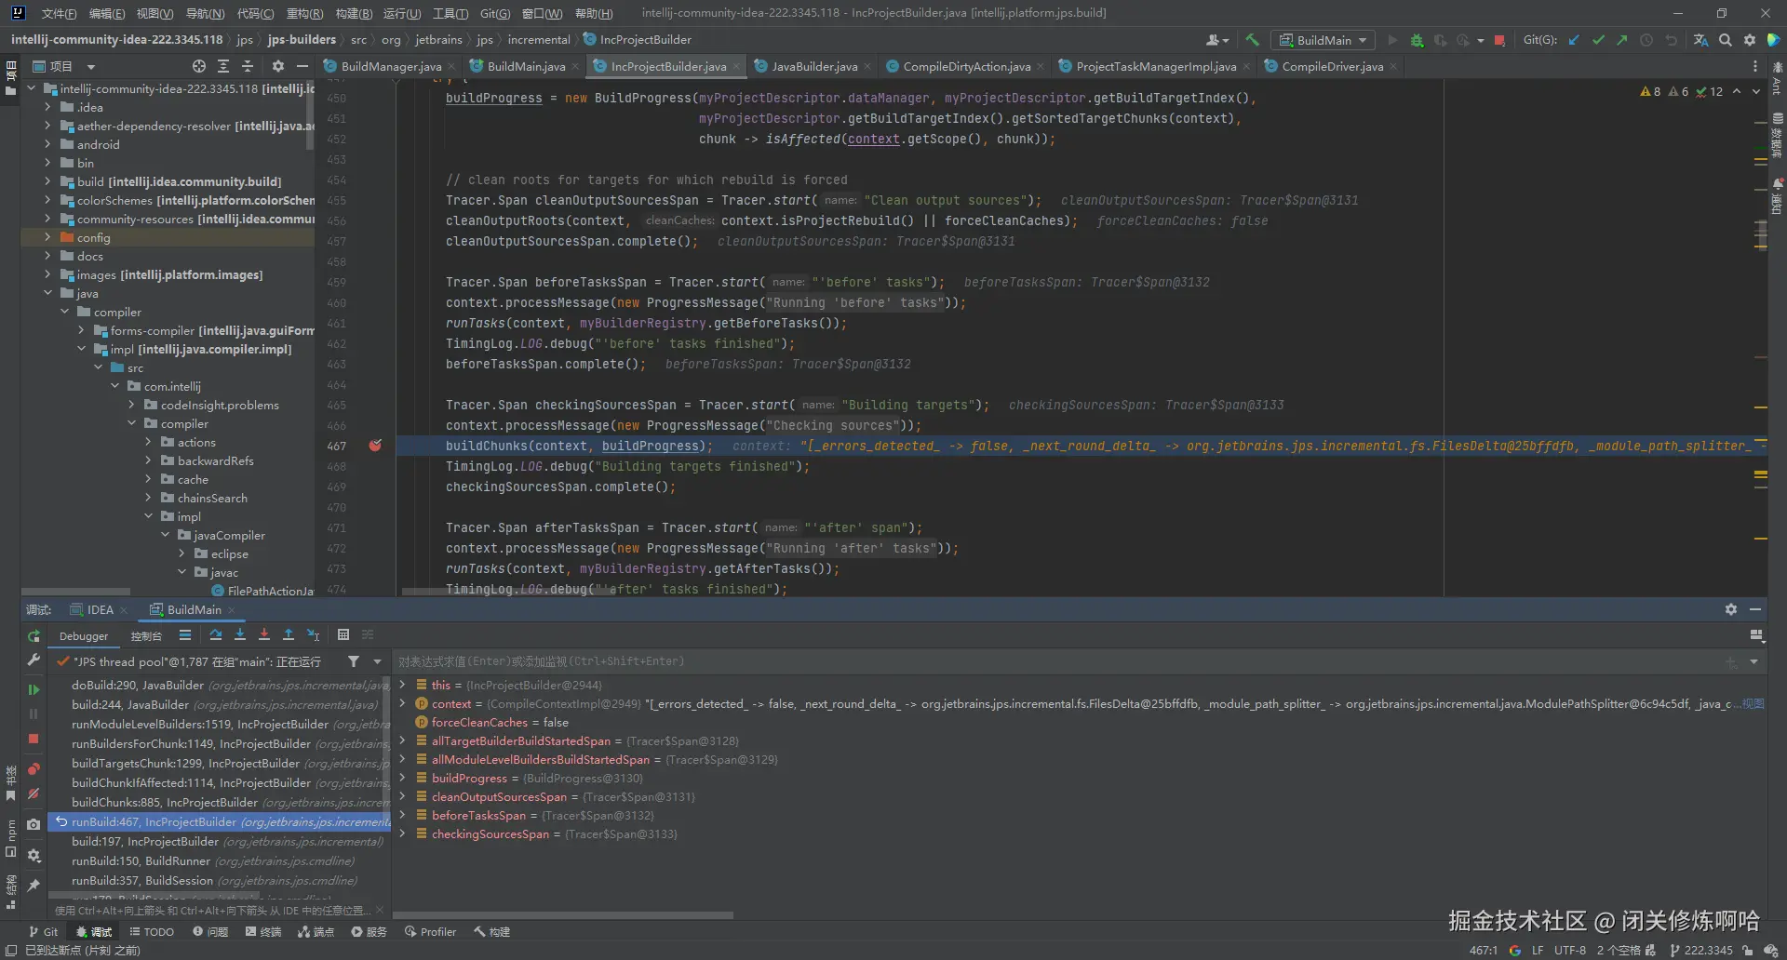The width and height of the screenshot is (1787, 960).
Task: Open the thread selector dropdown arrow
Action: pyautogui.click(x=377, y=661)
